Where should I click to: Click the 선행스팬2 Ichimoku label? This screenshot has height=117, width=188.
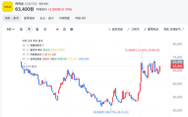(x=84, y=59)
